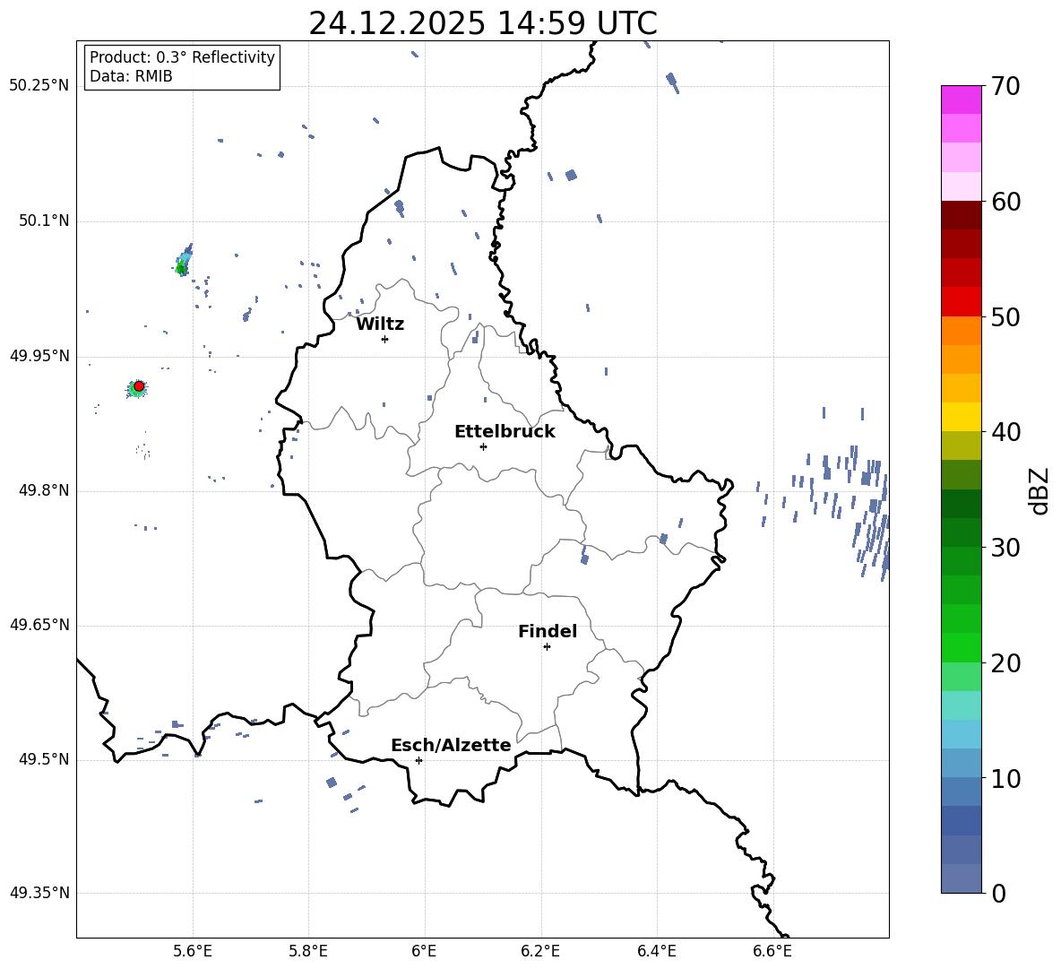Click the plot title date 24.12.2025 14:59 UTC
1061x969 pixels.
[x=483, y=23]
